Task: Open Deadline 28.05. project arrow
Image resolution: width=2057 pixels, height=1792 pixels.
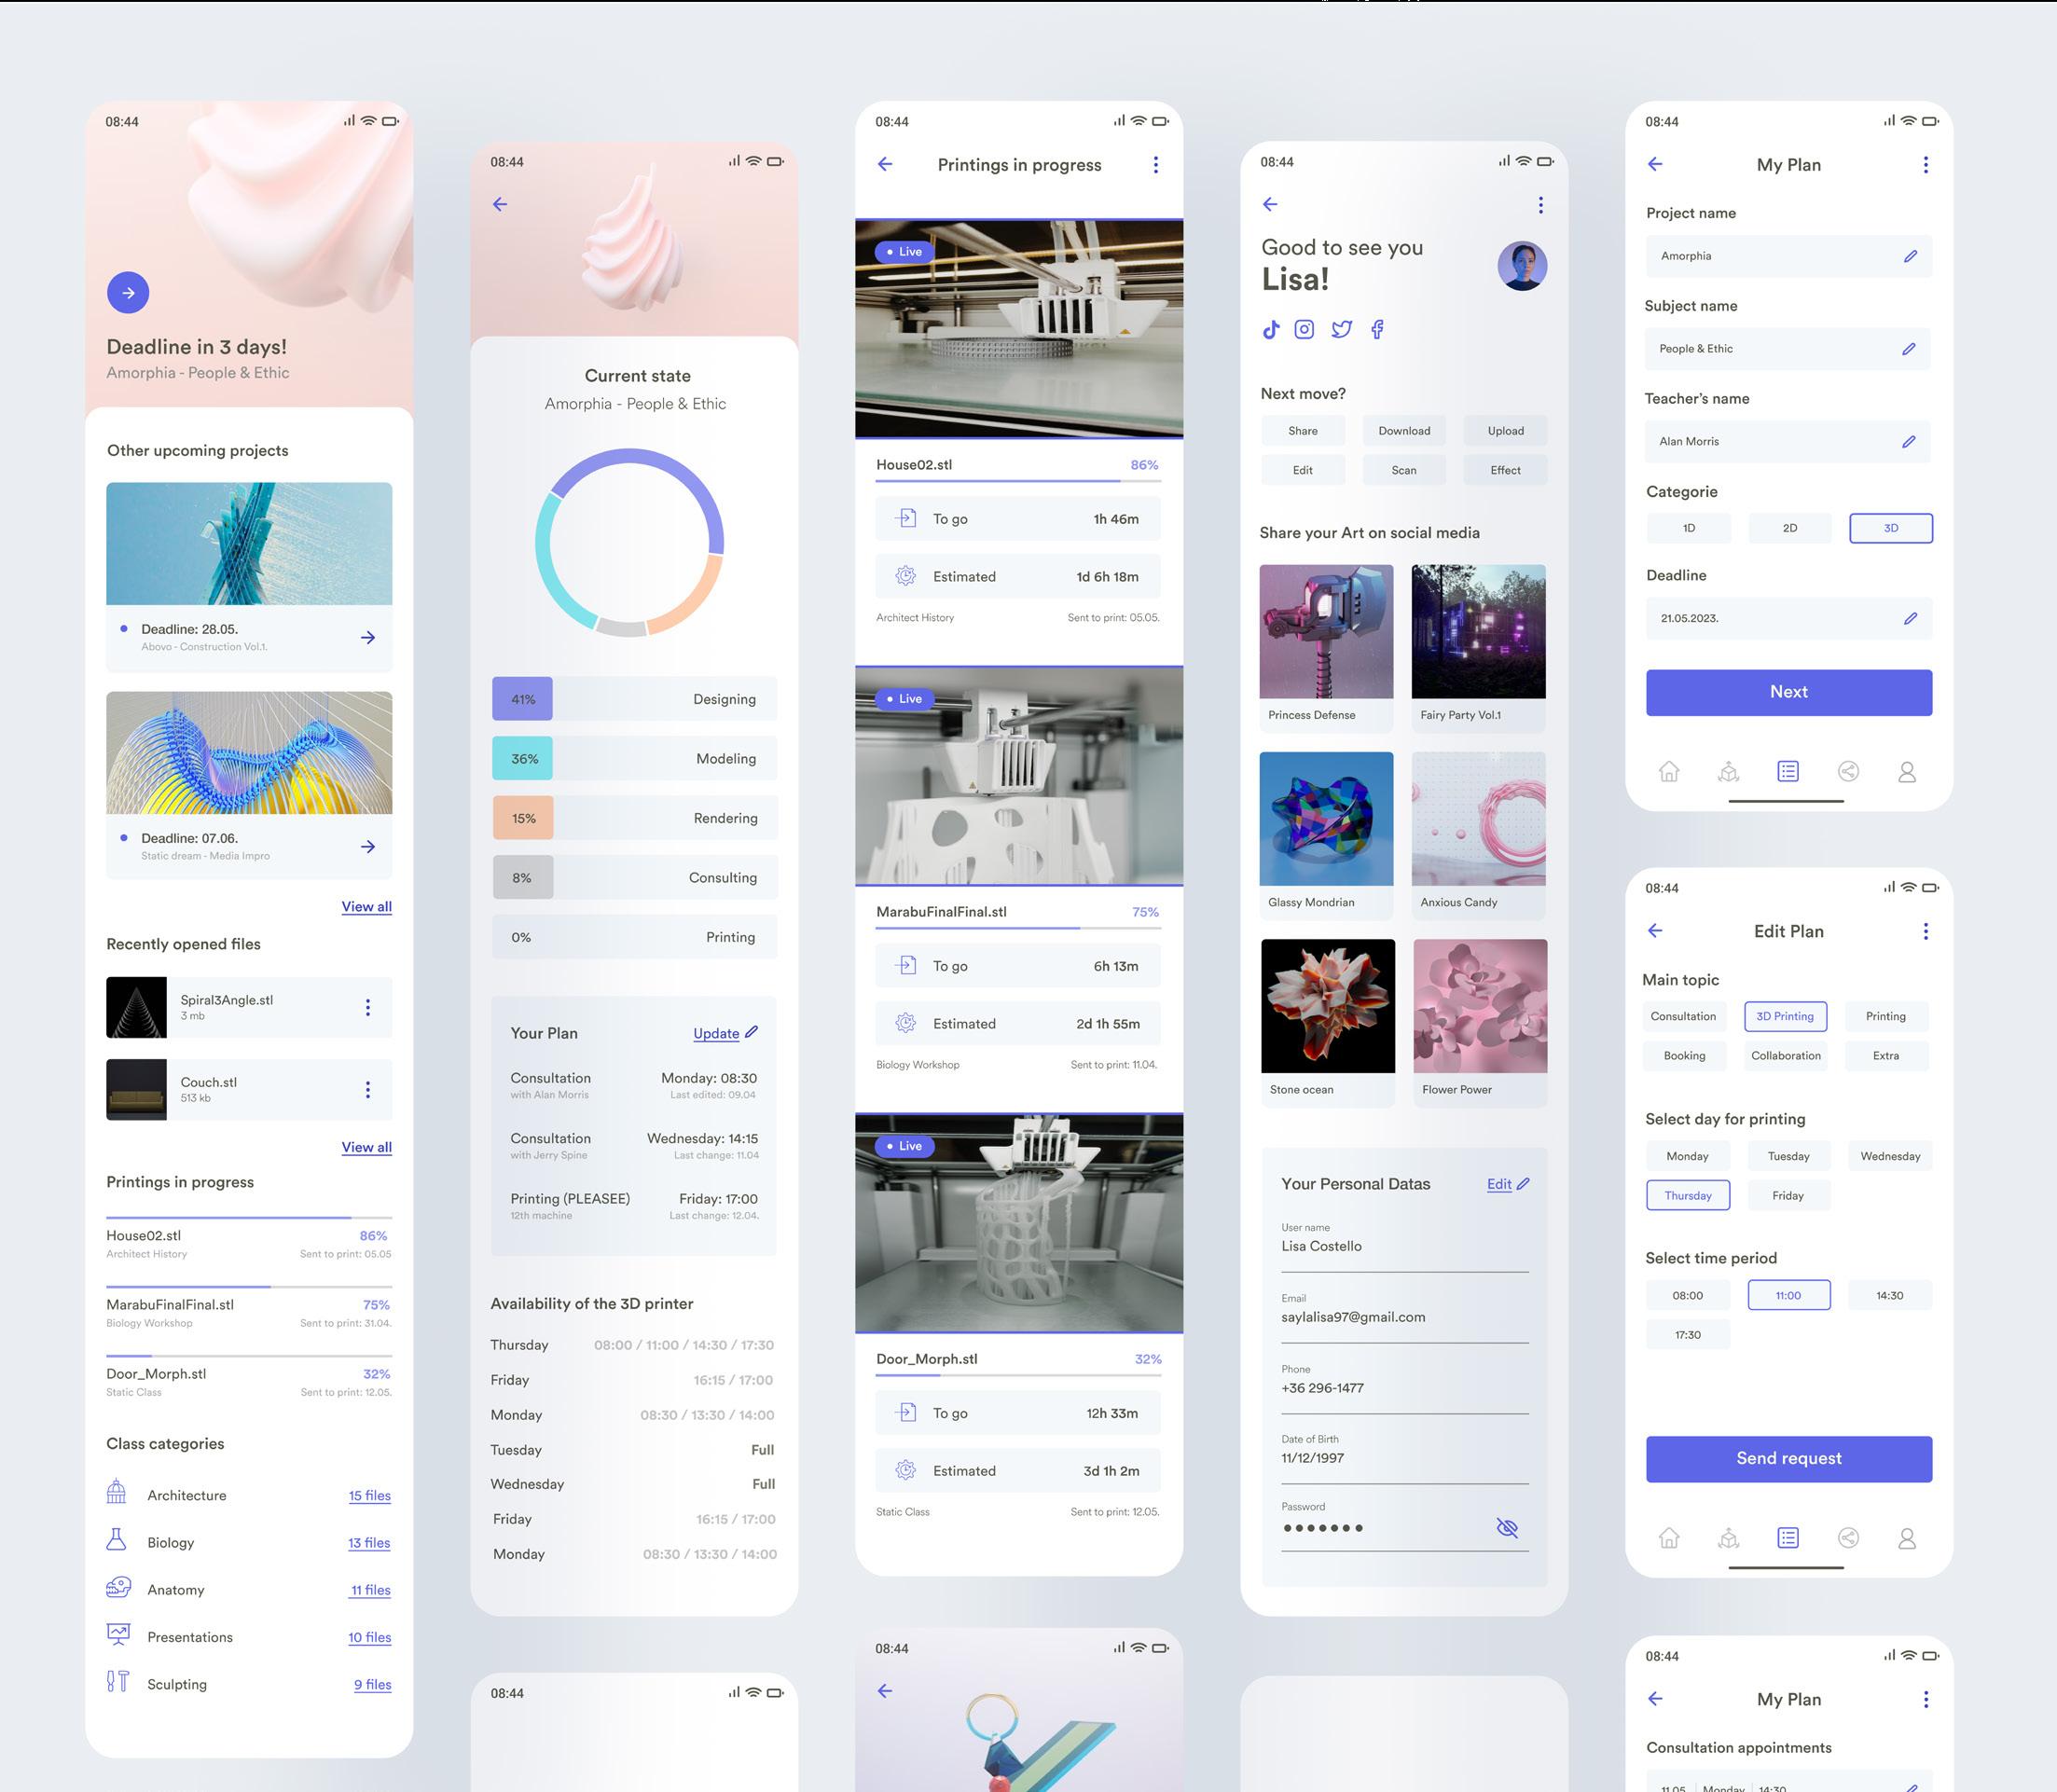Action: coord(368,638)
